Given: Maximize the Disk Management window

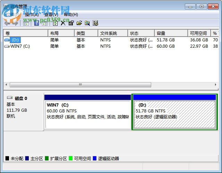Looking at the screenshot, I should pos(202,7).
